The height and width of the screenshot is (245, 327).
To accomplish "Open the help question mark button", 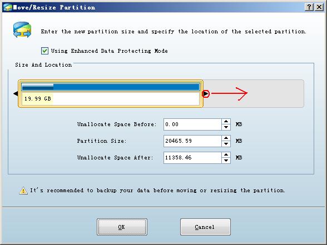I will pos(309,7).
